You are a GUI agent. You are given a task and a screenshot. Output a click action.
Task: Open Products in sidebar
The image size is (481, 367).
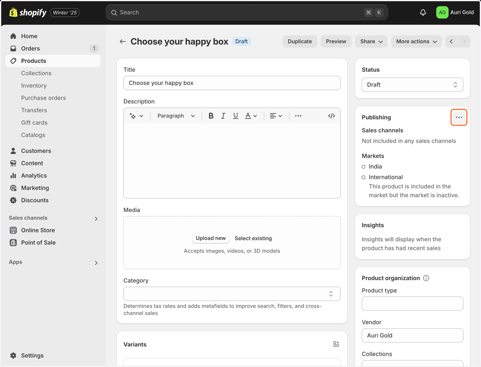(x=53, y=61)
